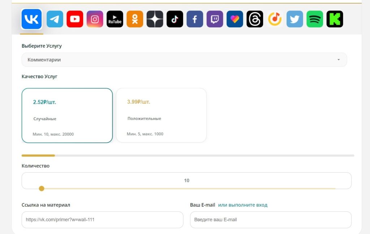Open the RuTube services icon
Viewport: 370px width, 234px height.
pyautogui.click(x=115, y=19)
